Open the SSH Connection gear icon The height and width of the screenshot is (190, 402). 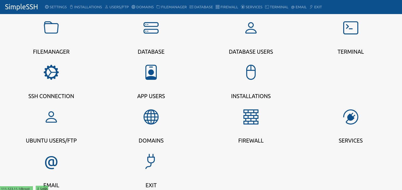(51, 72)
